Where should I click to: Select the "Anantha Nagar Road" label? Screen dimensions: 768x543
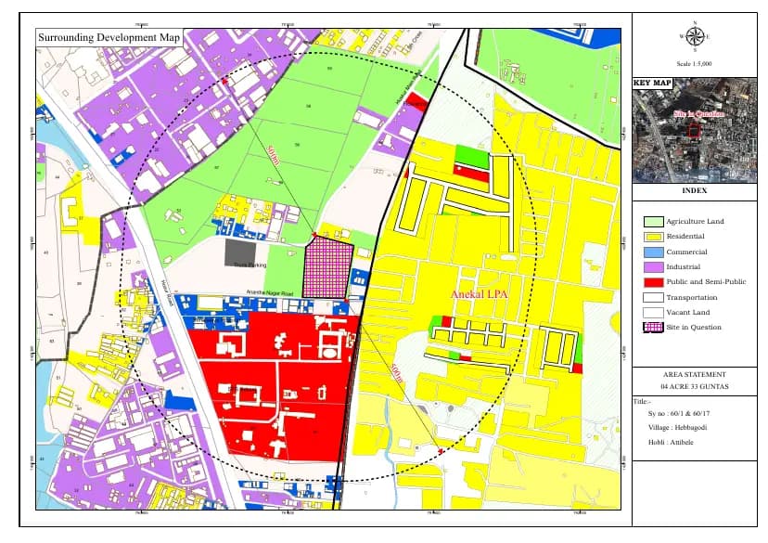[269, 293]
